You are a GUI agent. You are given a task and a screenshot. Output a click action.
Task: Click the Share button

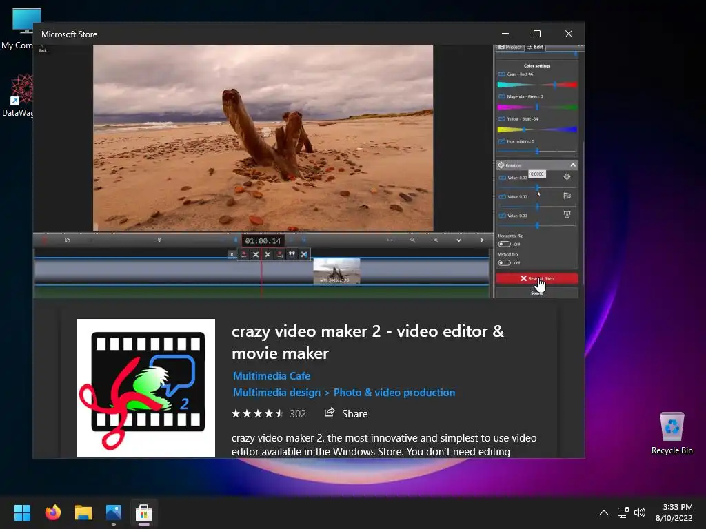point(346,413)
